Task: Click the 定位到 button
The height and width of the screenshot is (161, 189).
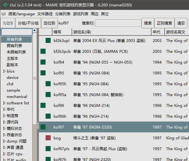Action: click(49, 23)
